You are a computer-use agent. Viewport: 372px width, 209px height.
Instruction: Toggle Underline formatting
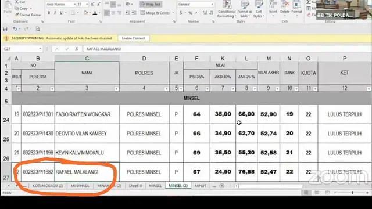(61, 13)
